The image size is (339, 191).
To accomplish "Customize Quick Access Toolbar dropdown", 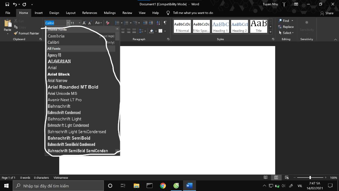I will point(32,4).
